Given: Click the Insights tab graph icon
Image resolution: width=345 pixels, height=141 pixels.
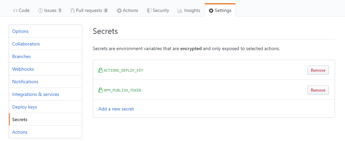Looking at the screenshot, I should 180,11.
